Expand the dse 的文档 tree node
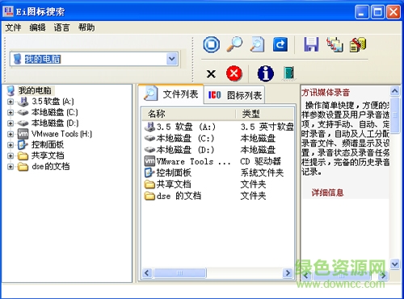Viewport: 404px width, 299px height. [x=11, y=167]
